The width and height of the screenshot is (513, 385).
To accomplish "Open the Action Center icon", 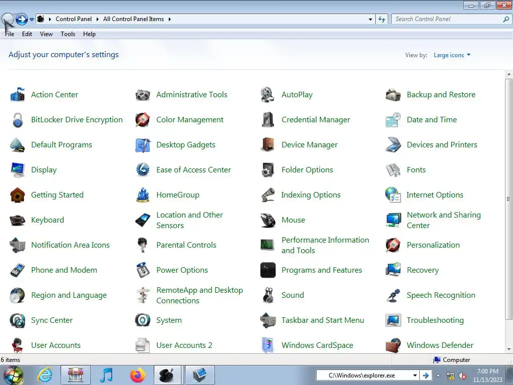I will tap(18, 95).
